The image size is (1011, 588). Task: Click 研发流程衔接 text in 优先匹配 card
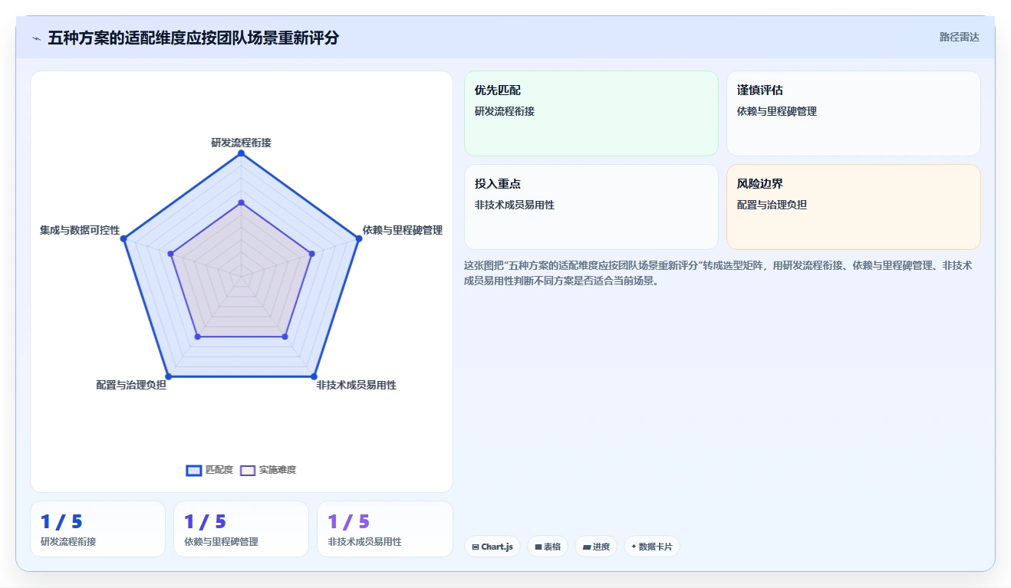pyautogui.click(x=505, y=111)
